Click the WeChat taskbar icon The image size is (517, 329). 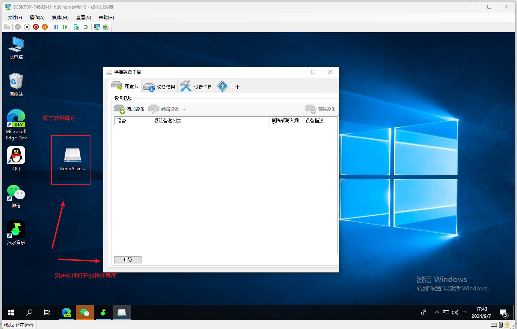[x=85, y=313]
